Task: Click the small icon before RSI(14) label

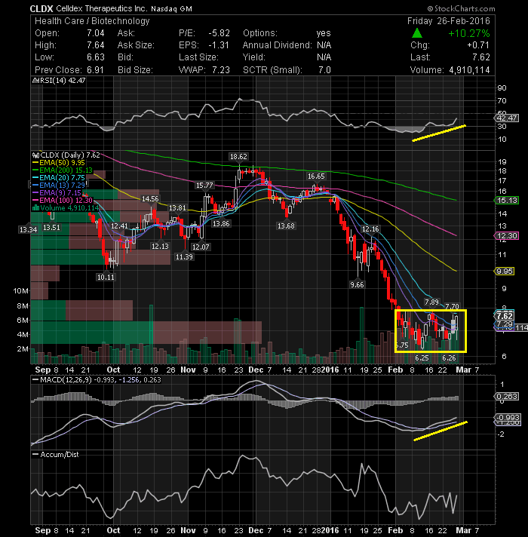Action: pos(36,81)
